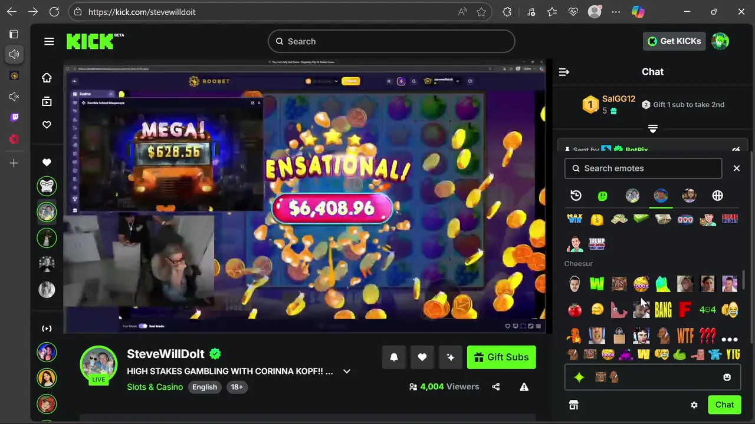Screen dimensions: 755x424
Task: Switch to green Kick emotes tab
Action: pyautogui.click(x=602, y=196)
